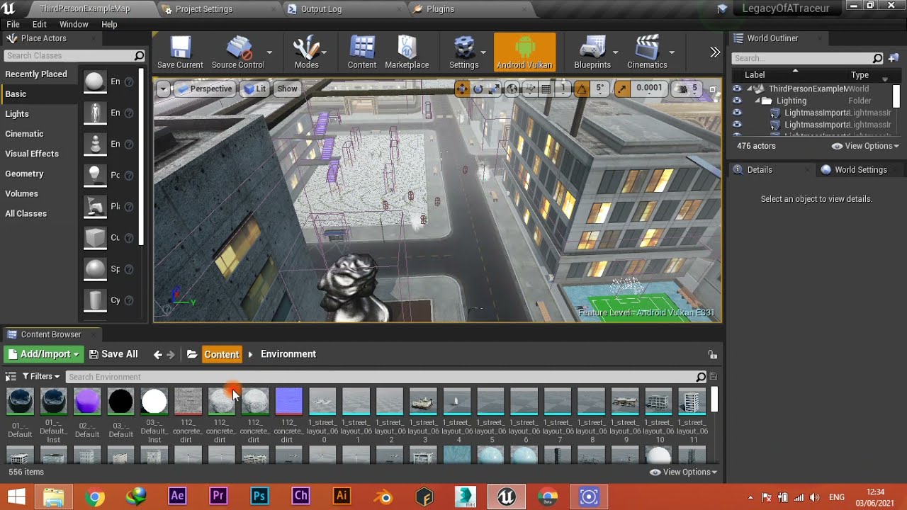Click the Content breadcrumb button
The image size is (907, 510).
tap(222, 354)
